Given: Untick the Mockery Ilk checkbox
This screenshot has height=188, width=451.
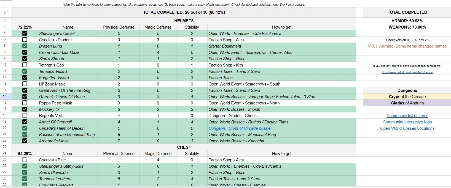Looking at the screenshot, I should tap(25, 109).
